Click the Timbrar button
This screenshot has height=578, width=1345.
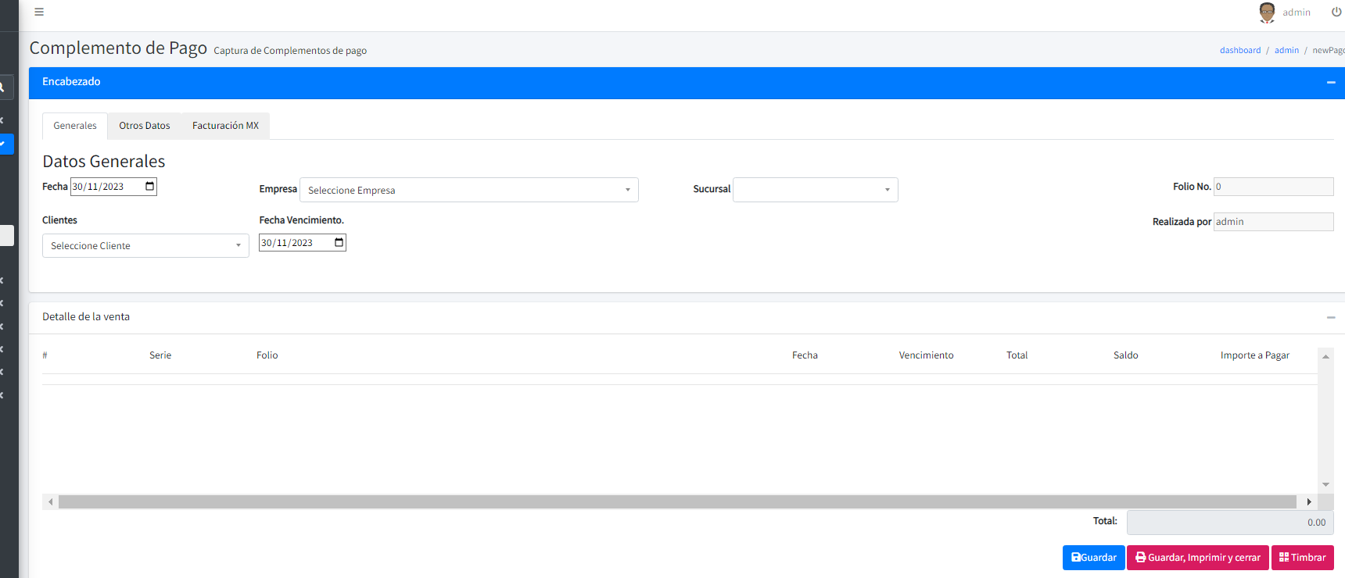pyautogui.click(x=1302, y=558)
